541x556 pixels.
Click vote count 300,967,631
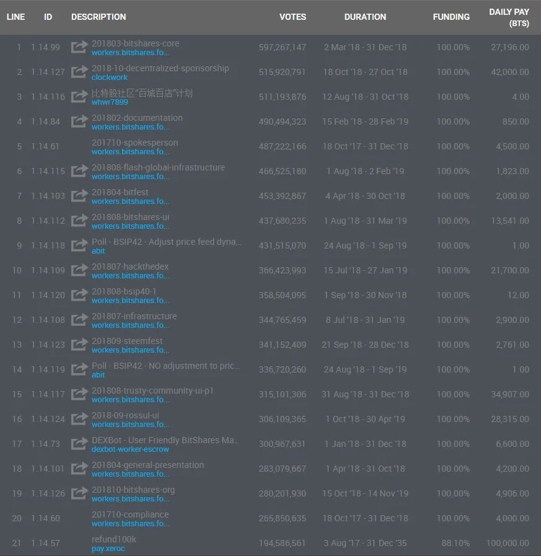[x=282, y=444]
